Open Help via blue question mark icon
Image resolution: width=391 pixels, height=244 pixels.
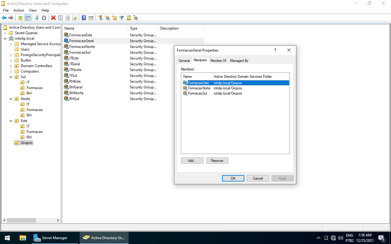pyautogui.click(x=84, y=18)
